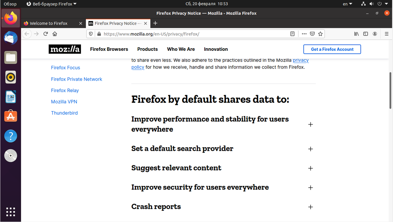Open Thunderbird sidebar link
This screenshot has width=393, height=222.
[x=65, y=113]
